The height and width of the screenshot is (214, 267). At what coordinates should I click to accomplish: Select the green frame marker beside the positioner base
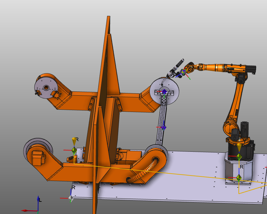[x=74, y=150]
